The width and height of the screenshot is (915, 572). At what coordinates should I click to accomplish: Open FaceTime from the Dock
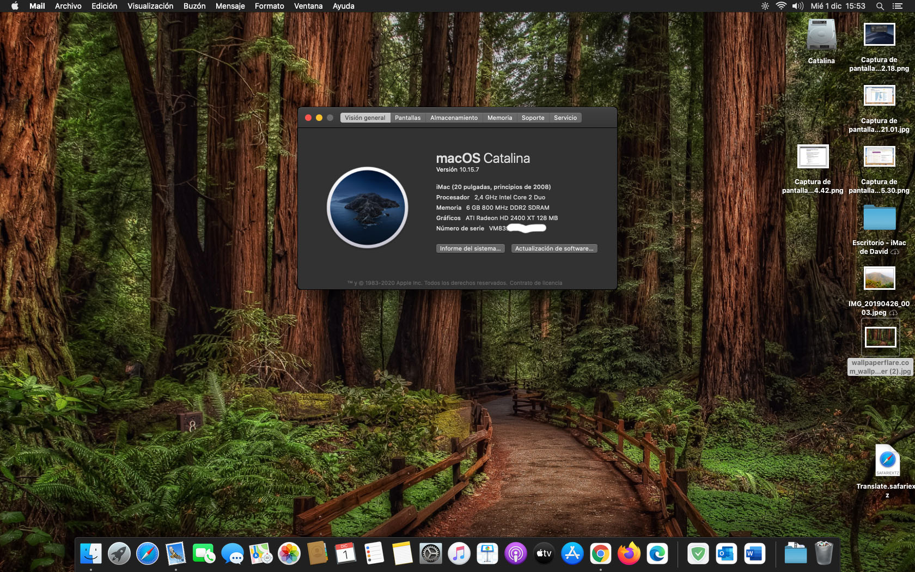[x=204, y=554]
